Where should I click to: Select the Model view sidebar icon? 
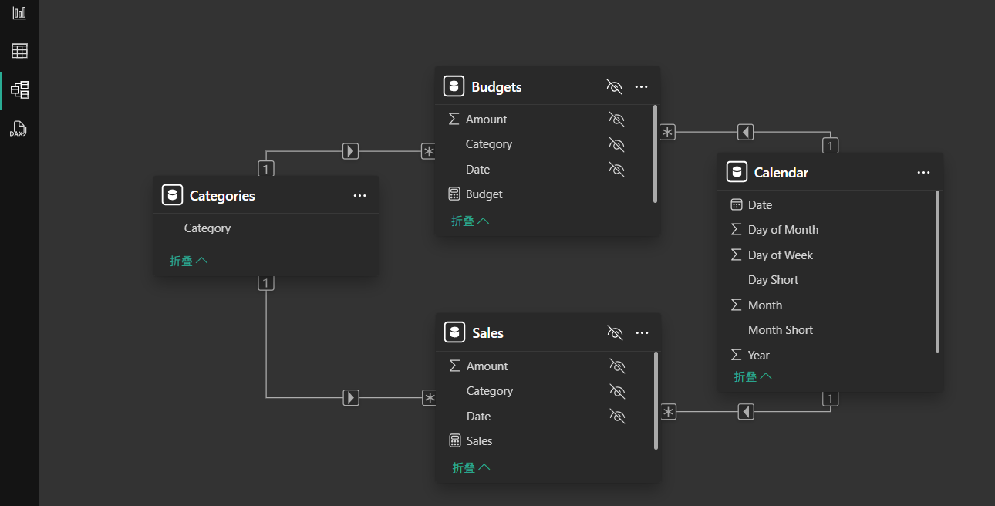pyautogui.click(x=19, y=89)
